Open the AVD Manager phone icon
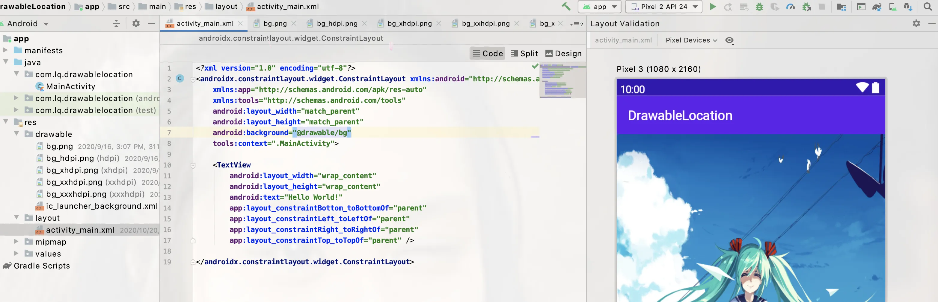938x302 pixels. click(x=892, y=7)
